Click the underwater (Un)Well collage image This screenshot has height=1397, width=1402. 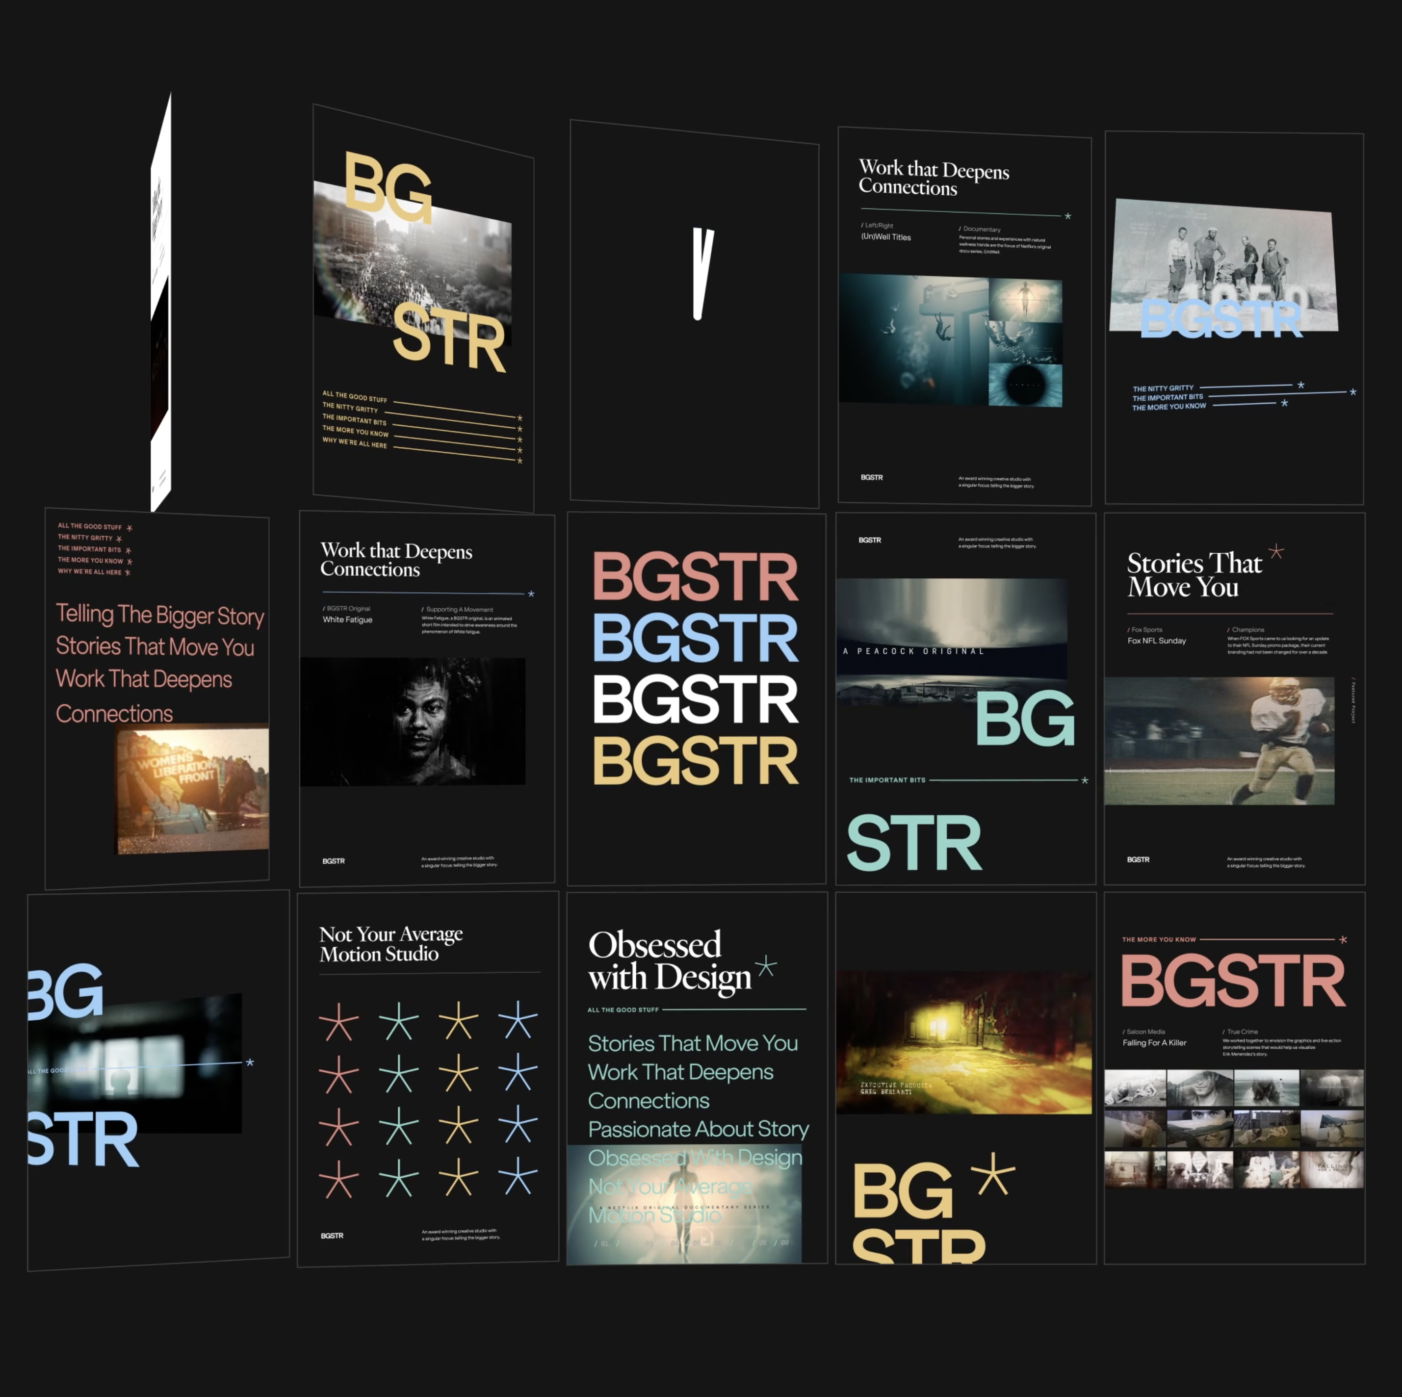951,339
